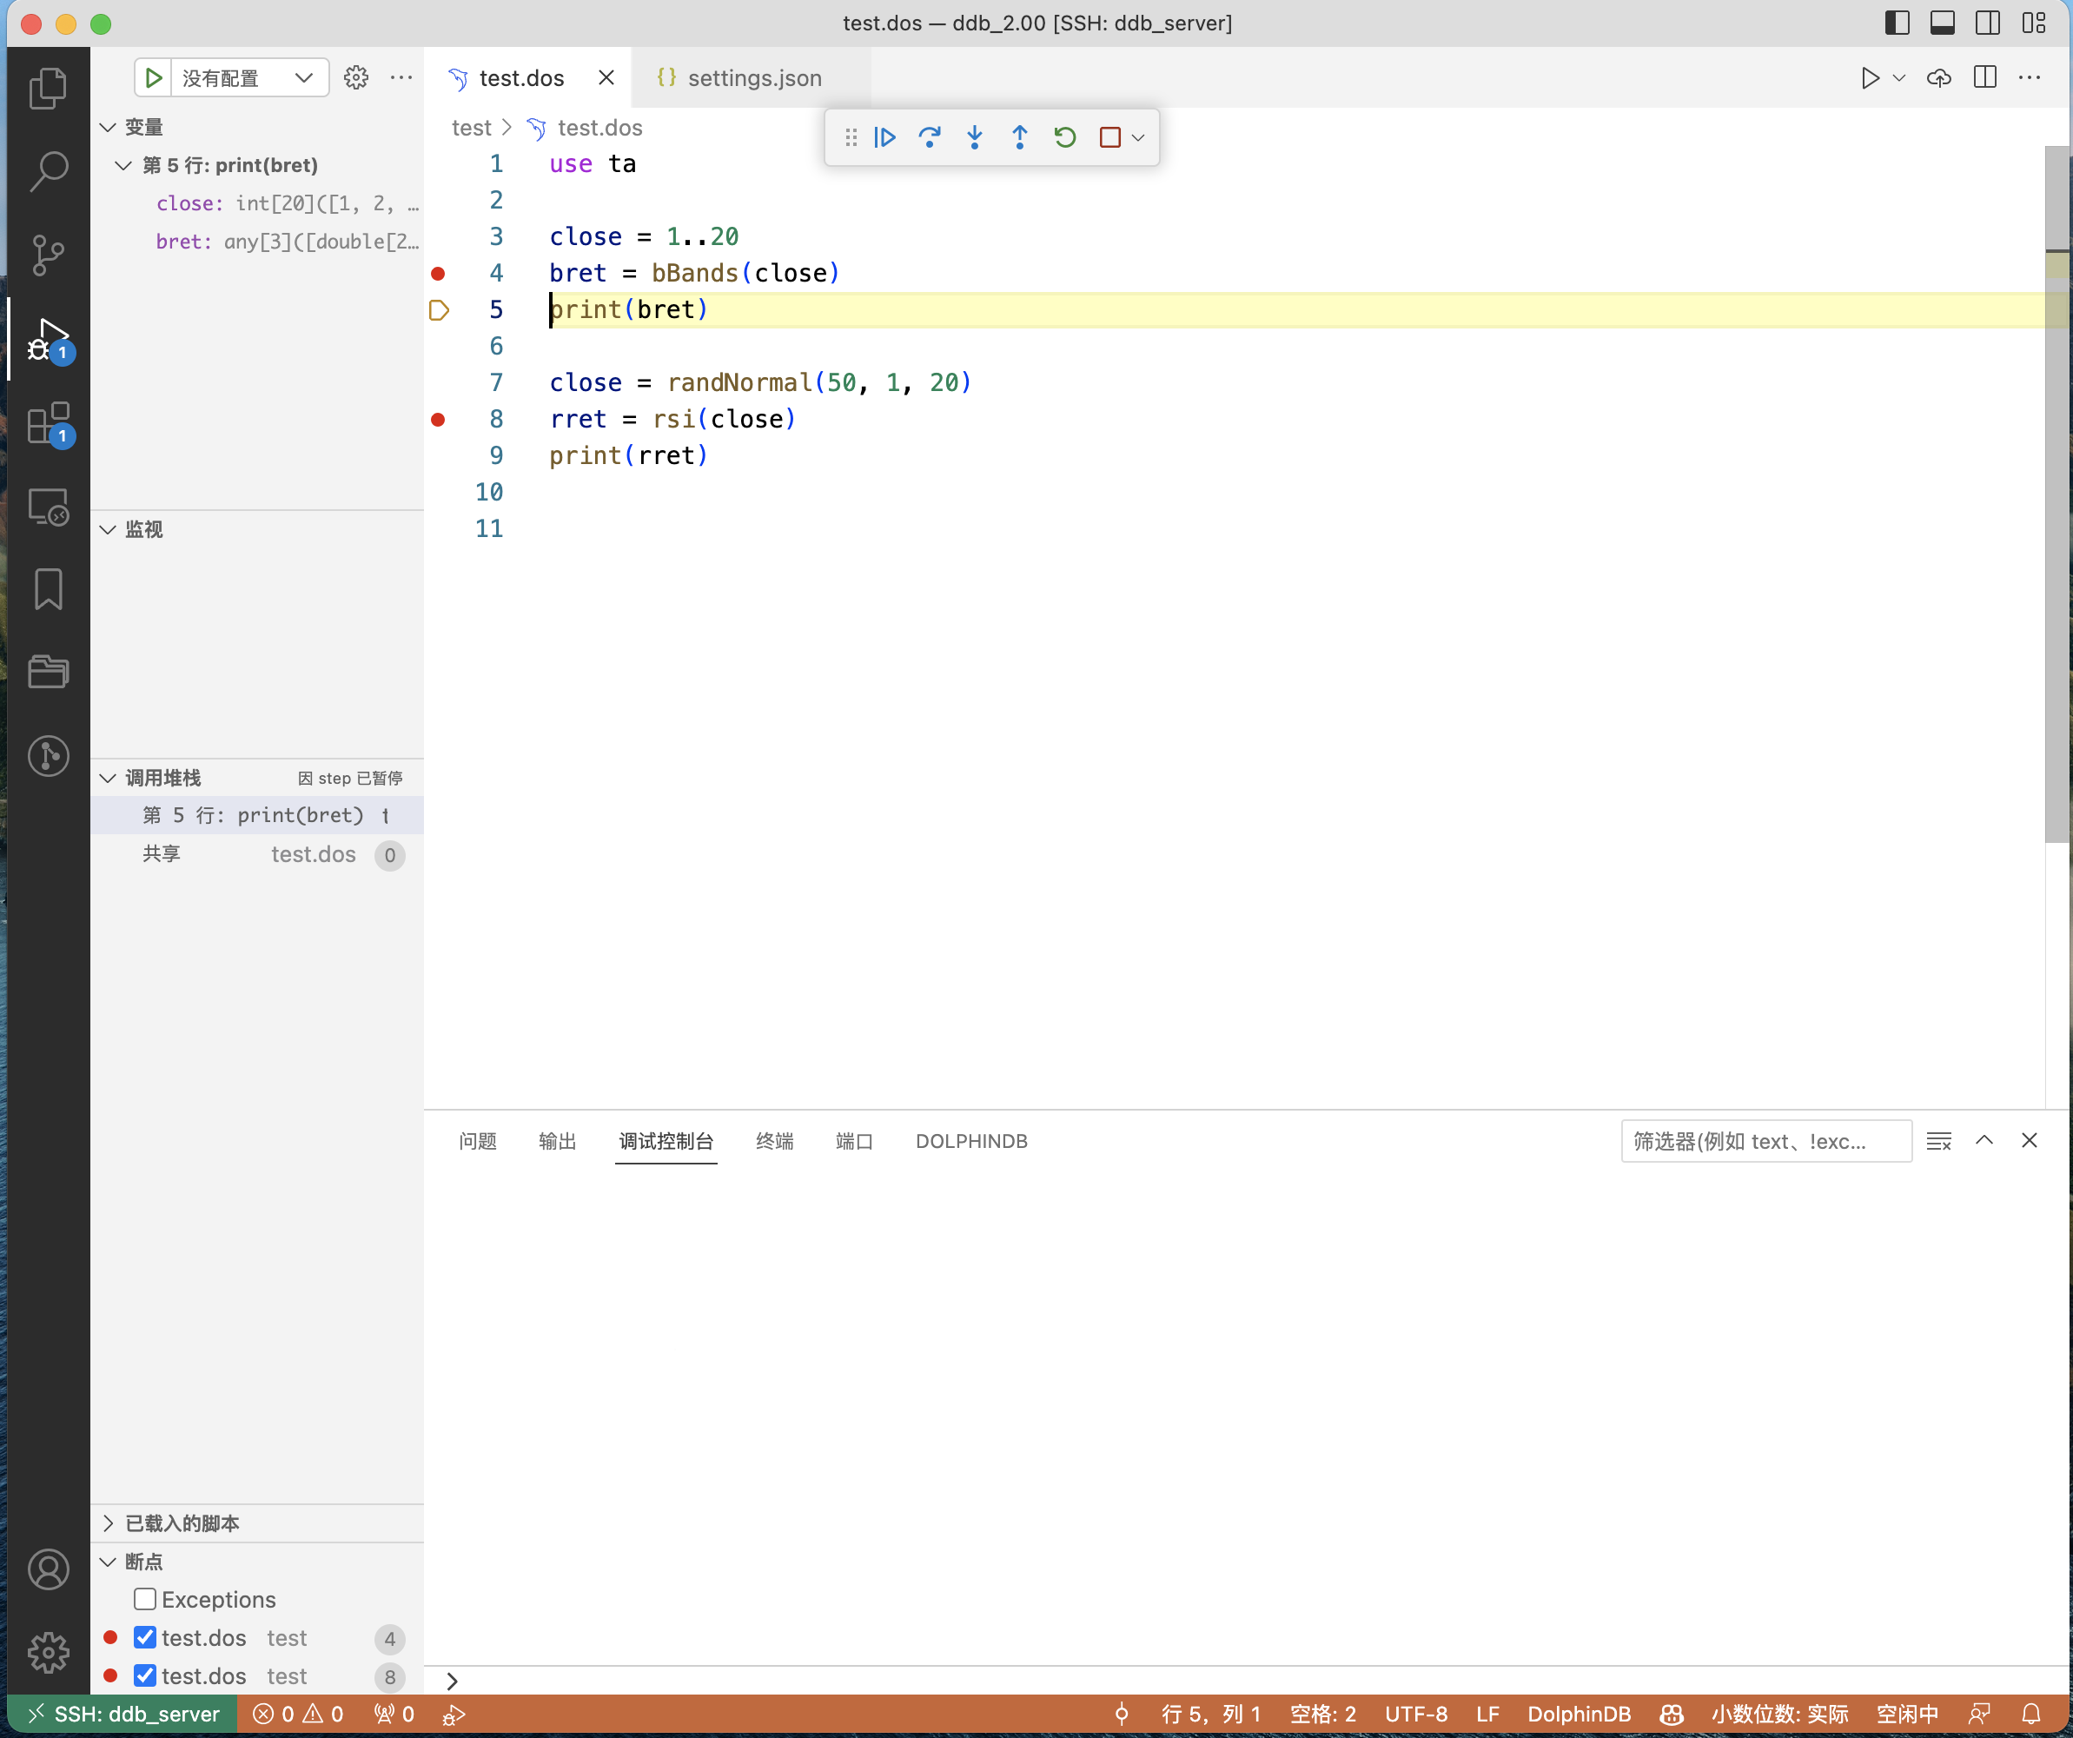The height and width of the screenshot is (1738, 2073).
Task: Stop debugging with the red square
Action: pos(1109,137)
